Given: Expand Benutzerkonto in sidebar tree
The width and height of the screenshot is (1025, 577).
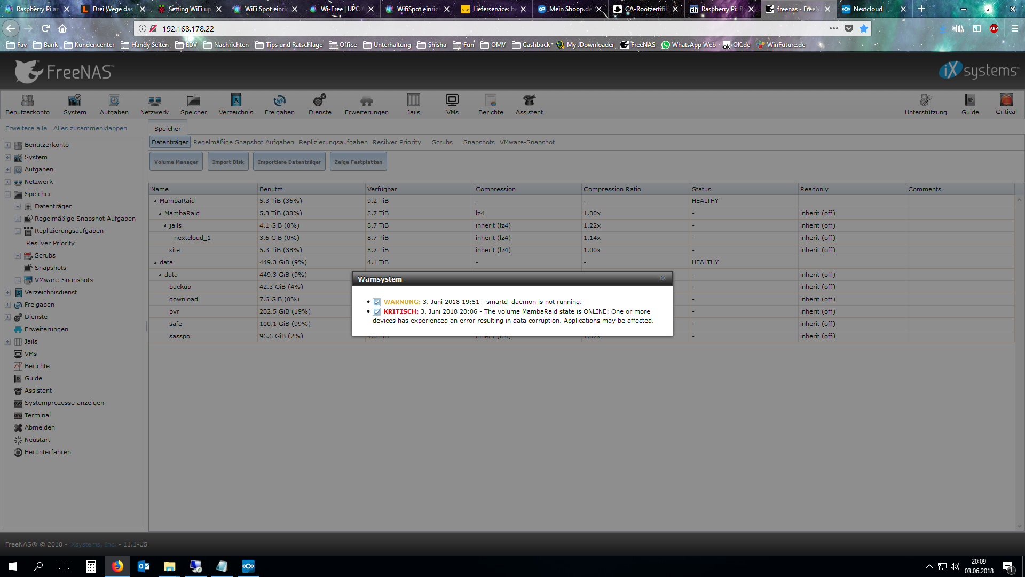Looking at the screenshot, I should (x=8, y=145).
